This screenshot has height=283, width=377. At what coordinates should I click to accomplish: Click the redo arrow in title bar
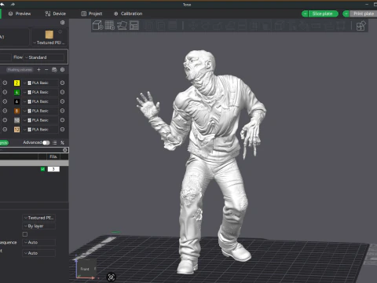click(13, 4)
